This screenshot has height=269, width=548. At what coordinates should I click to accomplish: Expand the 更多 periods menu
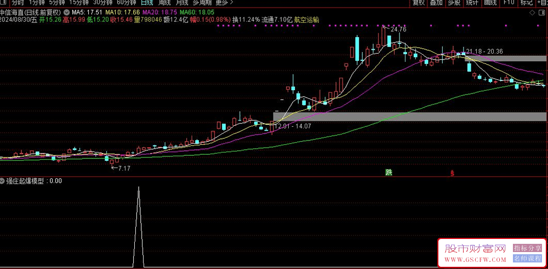[224, 3]
